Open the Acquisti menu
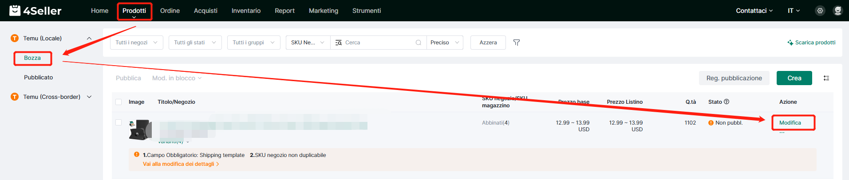The image size is (849, 180). (x=205, y=11)
